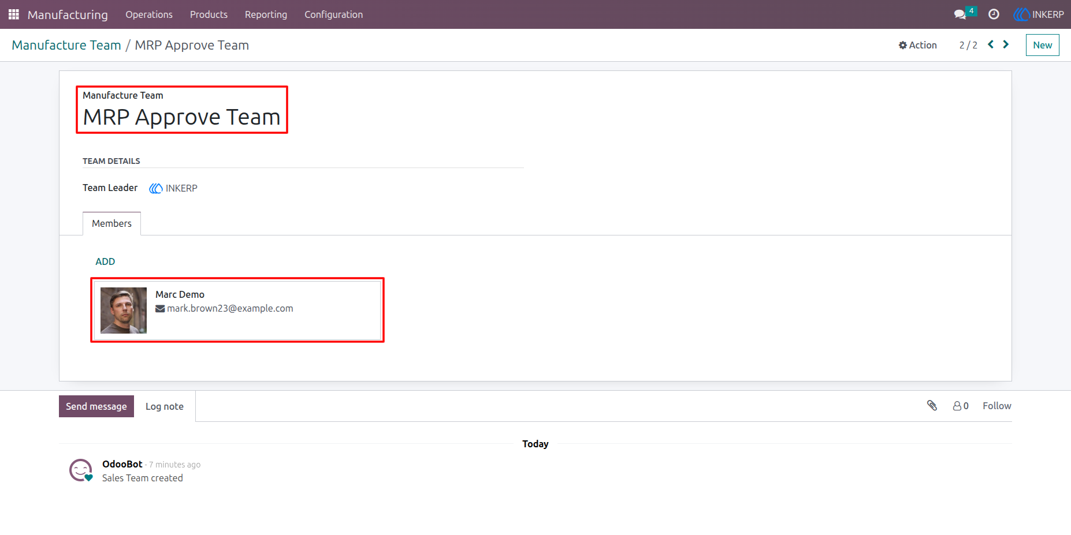The image size is (1071, 535).
Task: Open Marc Demo's photo thumbnail
Action: pyautogui.click(x=124, y=310)
